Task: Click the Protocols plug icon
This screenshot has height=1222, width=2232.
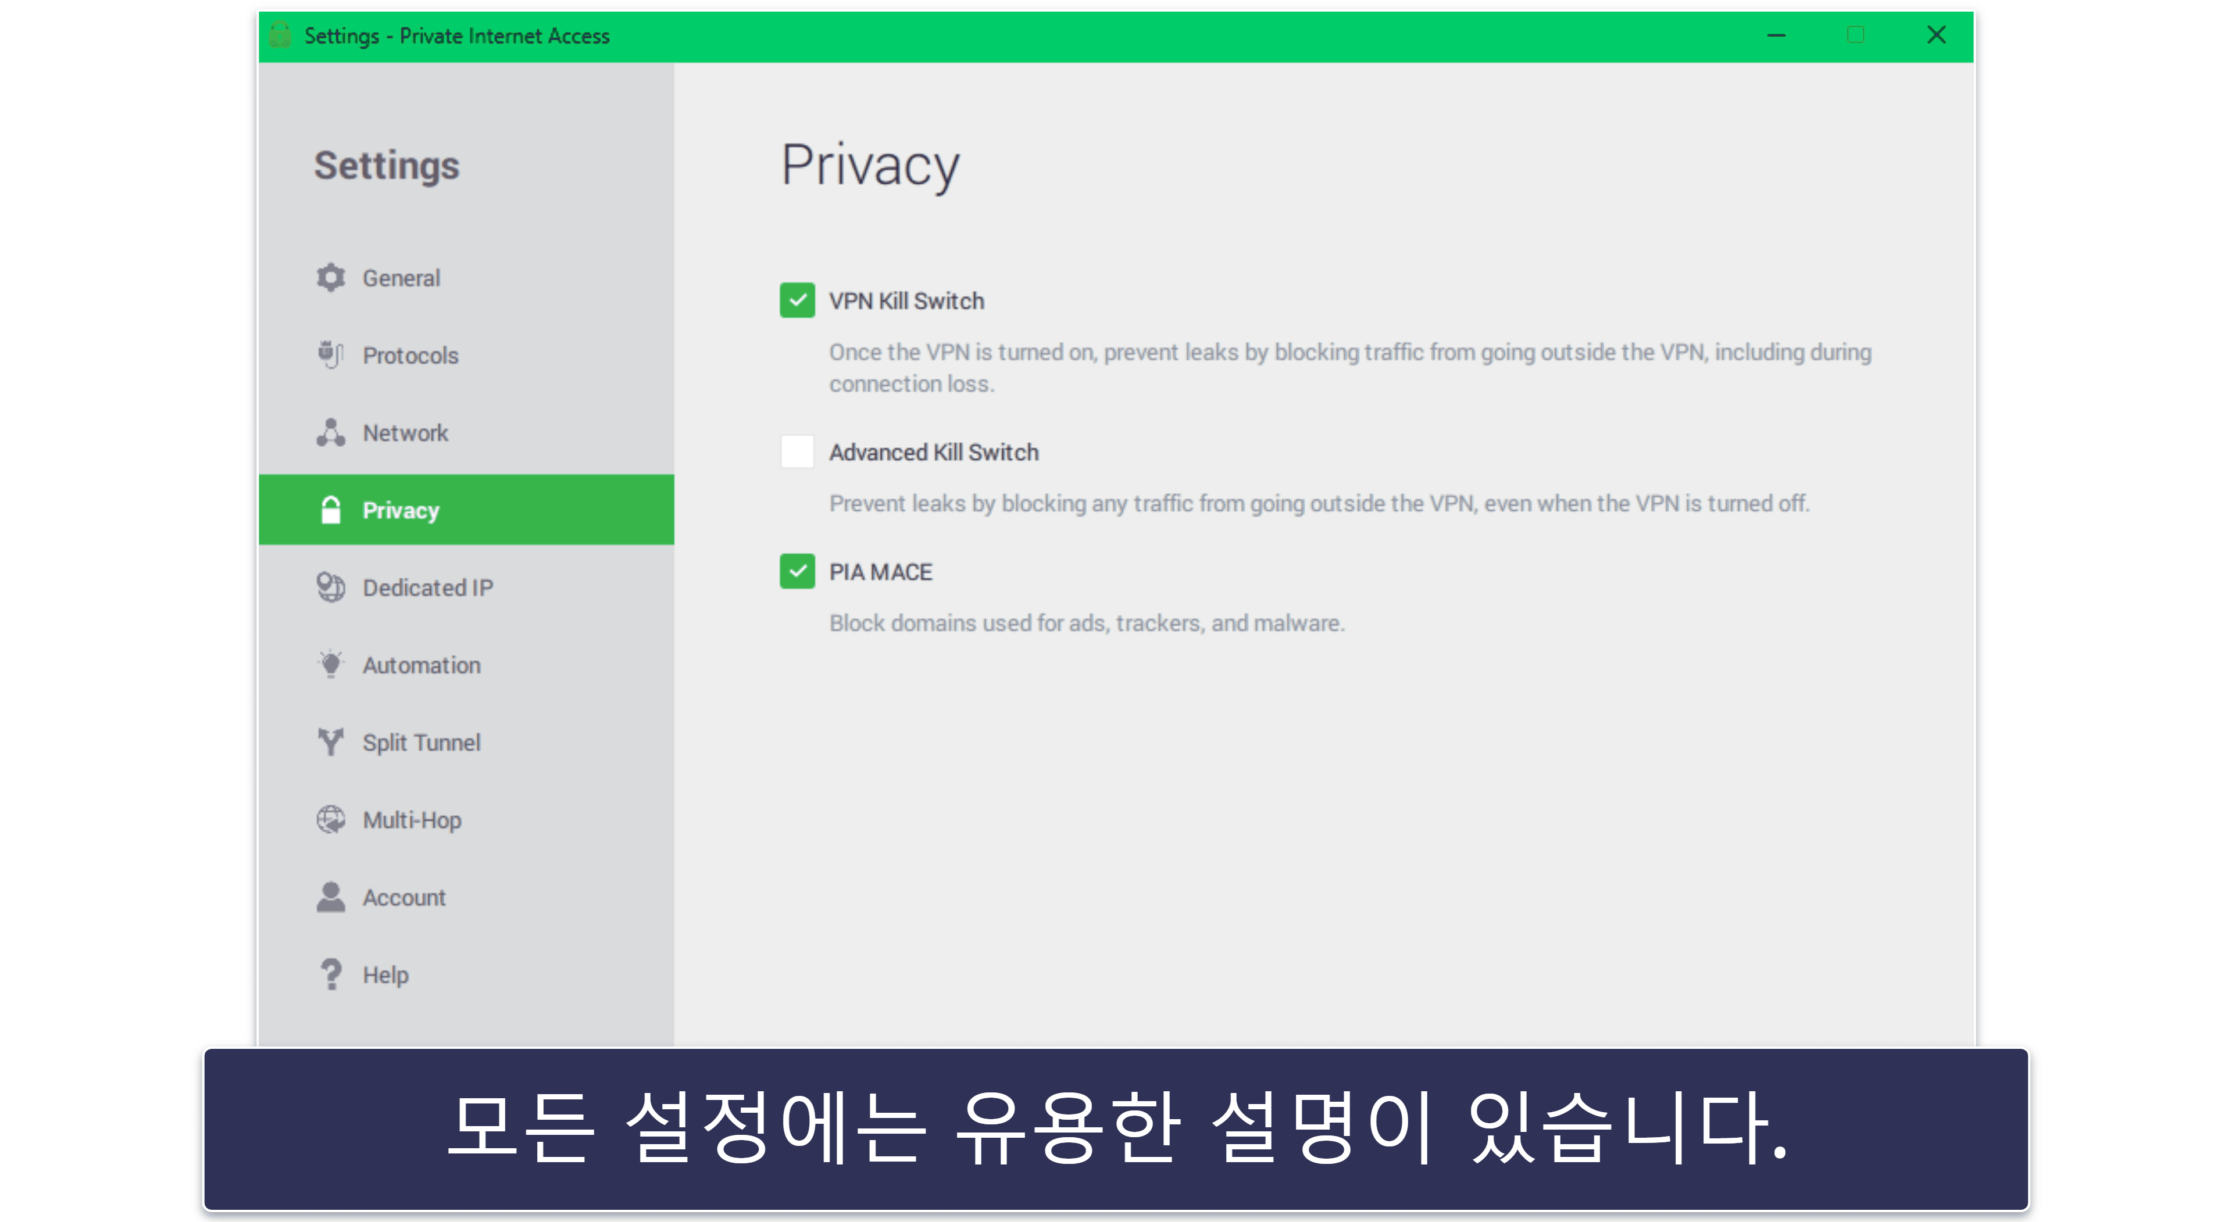Action: tap(330, 354)
